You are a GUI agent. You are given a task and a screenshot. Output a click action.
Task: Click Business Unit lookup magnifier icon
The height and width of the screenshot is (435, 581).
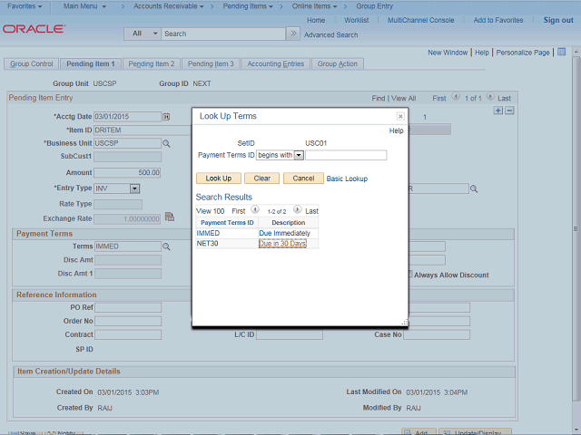tap(166, 143)
